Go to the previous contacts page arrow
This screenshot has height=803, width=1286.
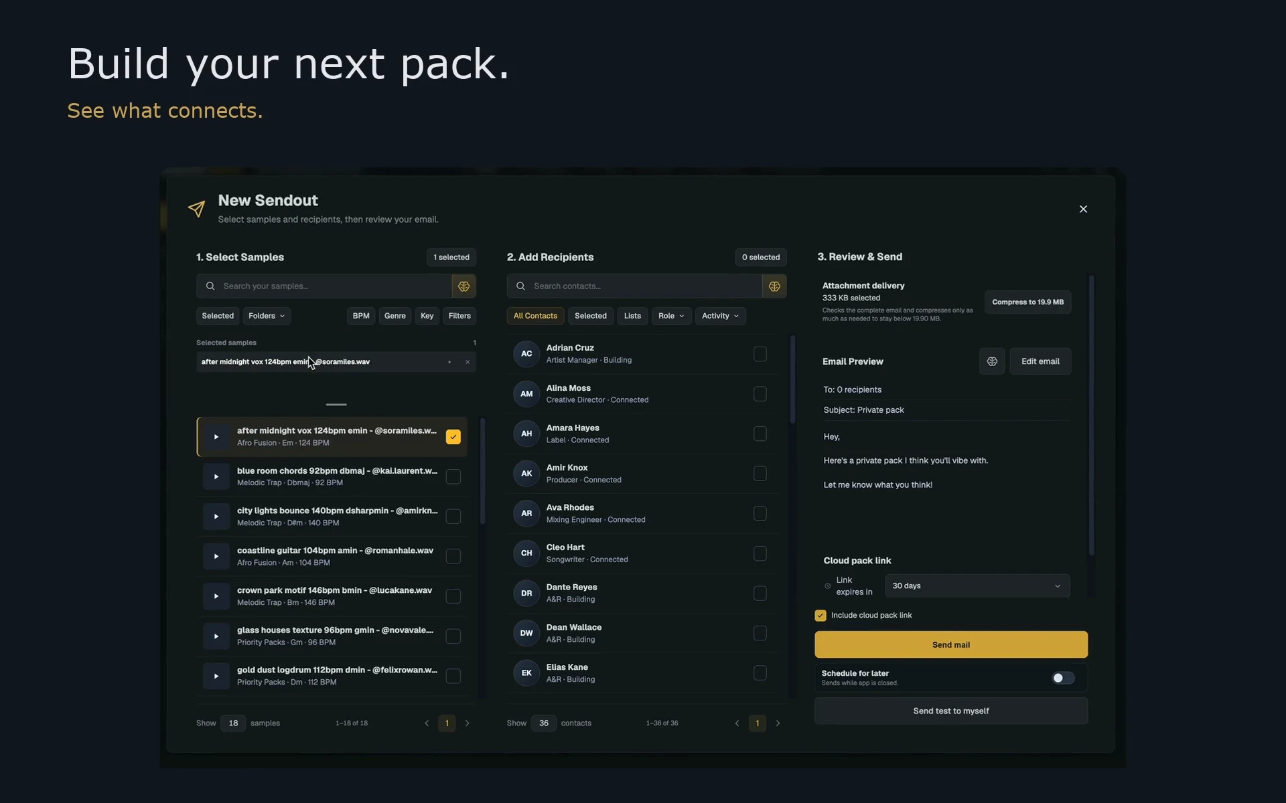point(737,723)
